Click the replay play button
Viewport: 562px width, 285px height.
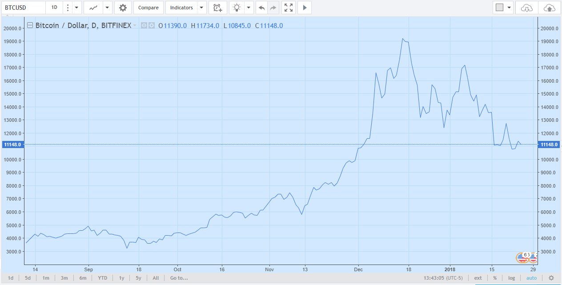coord(304,8)
